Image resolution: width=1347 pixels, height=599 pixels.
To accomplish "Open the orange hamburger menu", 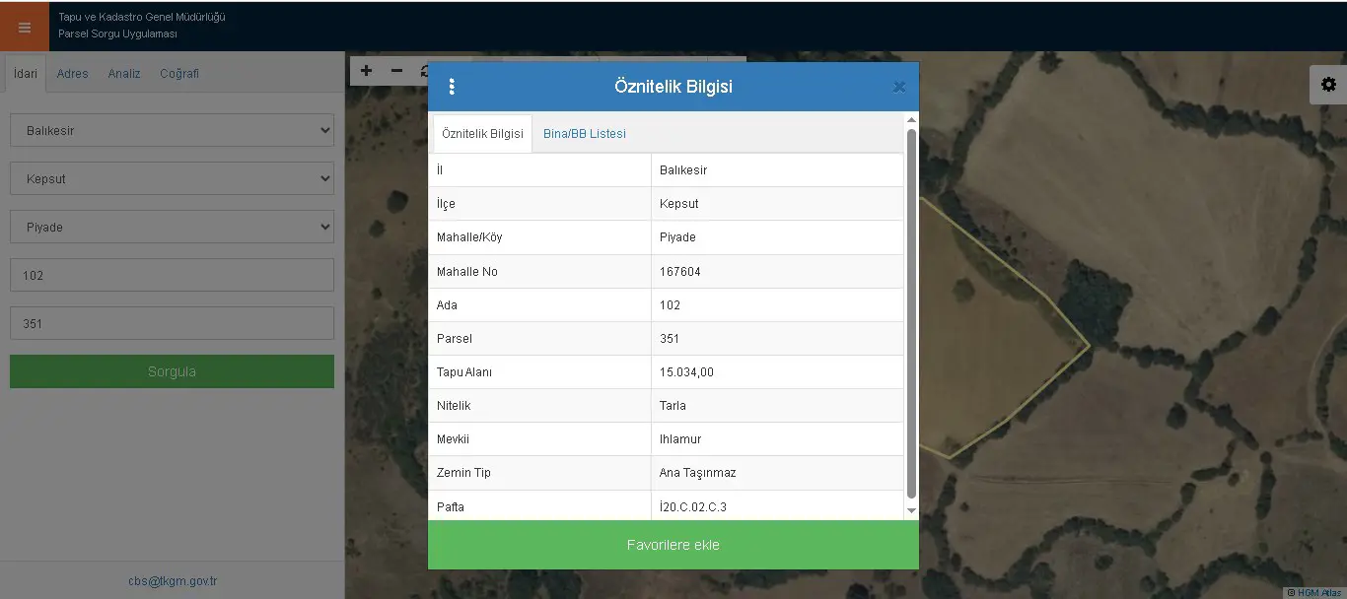I will coord(25,27).
